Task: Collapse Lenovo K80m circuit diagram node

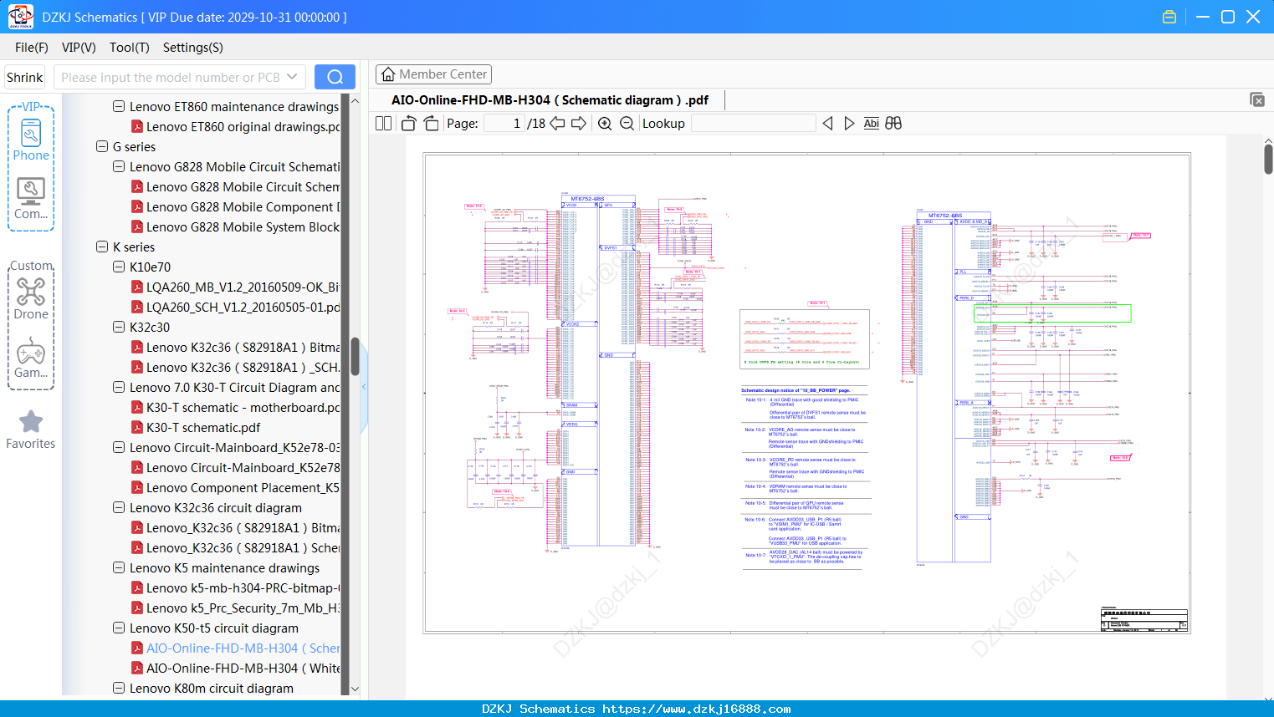Action: tap(119, 688)
